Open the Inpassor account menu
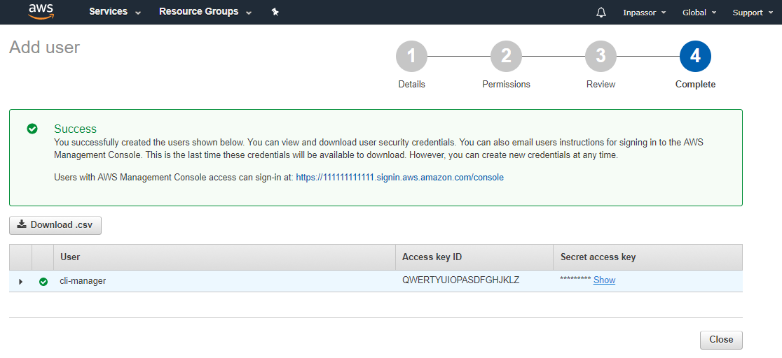Viewport: 782px width, 358px height. (644, 13)
